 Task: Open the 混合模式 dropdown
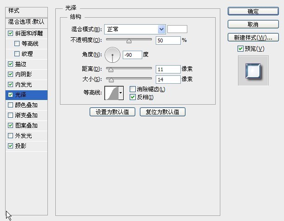coord(135,29)
